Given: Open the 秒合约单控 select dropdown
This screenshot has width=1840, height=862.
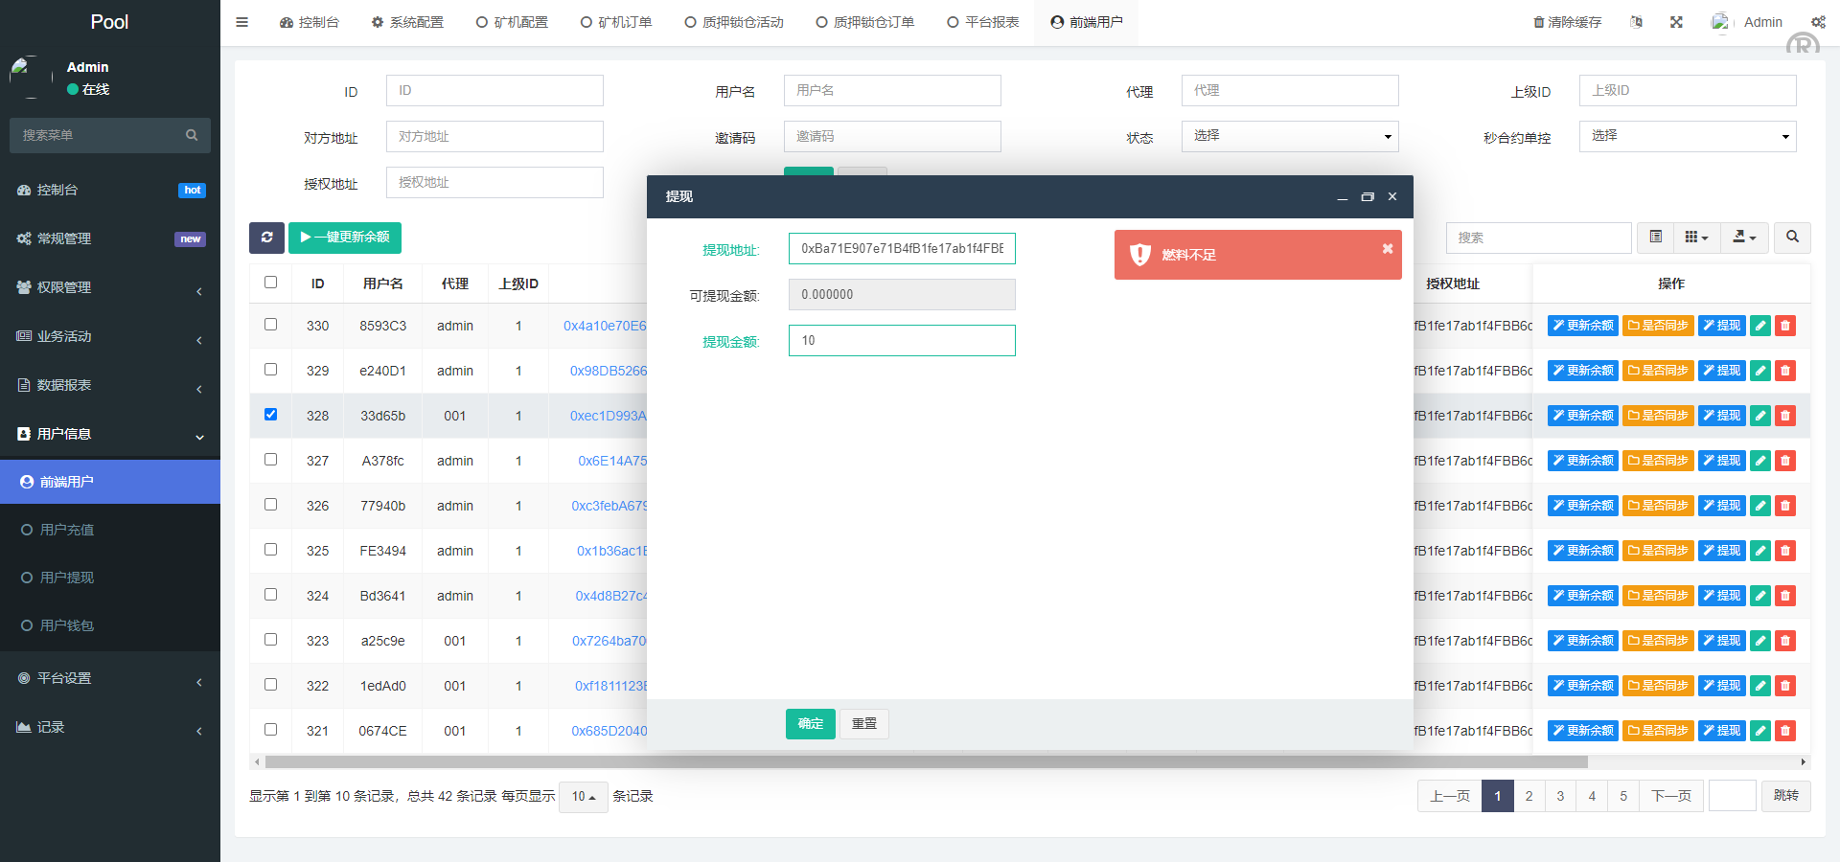Looking at the screenshot, I should [1687, 137].
